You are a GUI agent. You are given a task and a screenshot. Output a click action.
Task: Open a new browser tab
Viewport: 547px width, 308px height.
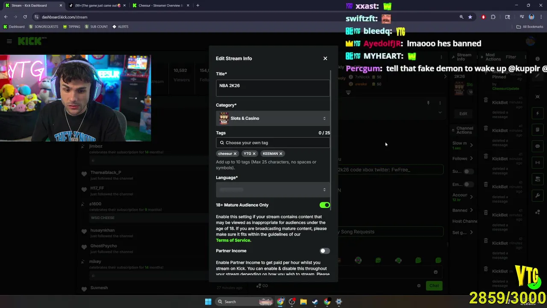click(x=197, y=6)
